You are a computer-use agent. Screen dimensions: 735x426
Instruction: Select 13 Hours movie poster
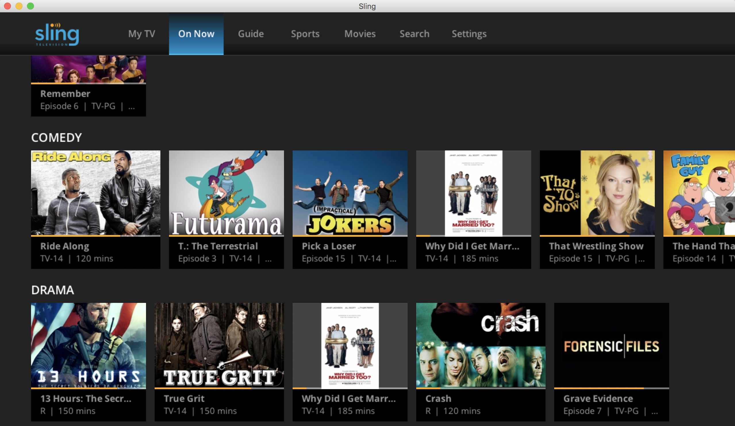pos(88,345)
